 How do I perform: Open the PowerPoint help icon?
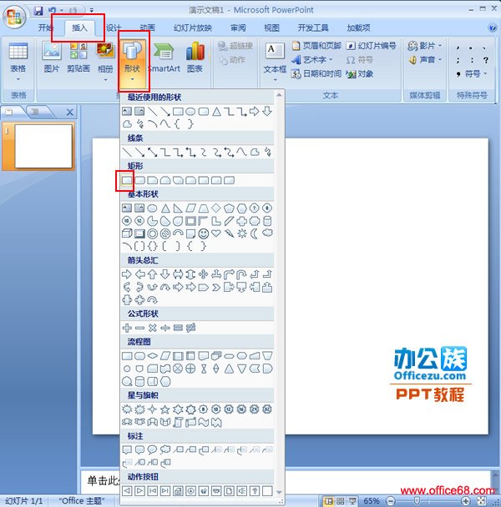coord(493,28)
